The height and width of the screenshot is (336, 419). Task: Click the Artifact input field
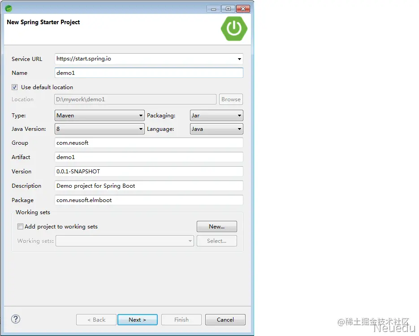tap(149, 157)
